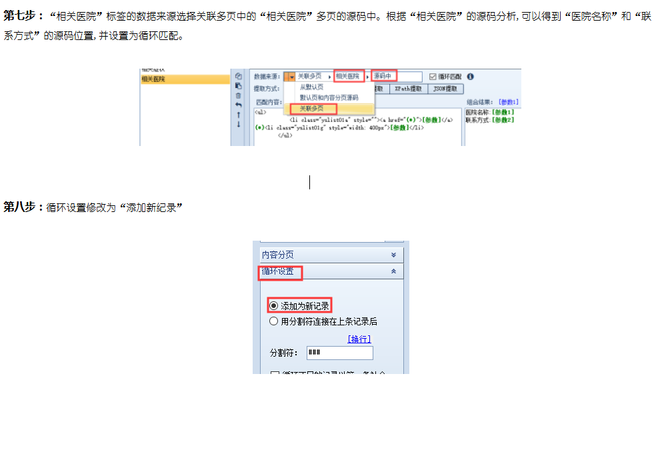The height and width of the screenshot is (452, 662).
Task: Click the [换行] link
Action: [359, 339]
